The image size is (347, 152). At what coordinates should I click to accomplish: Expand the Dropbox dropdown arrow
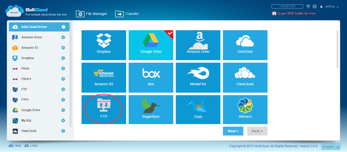(x=63, y=58)
